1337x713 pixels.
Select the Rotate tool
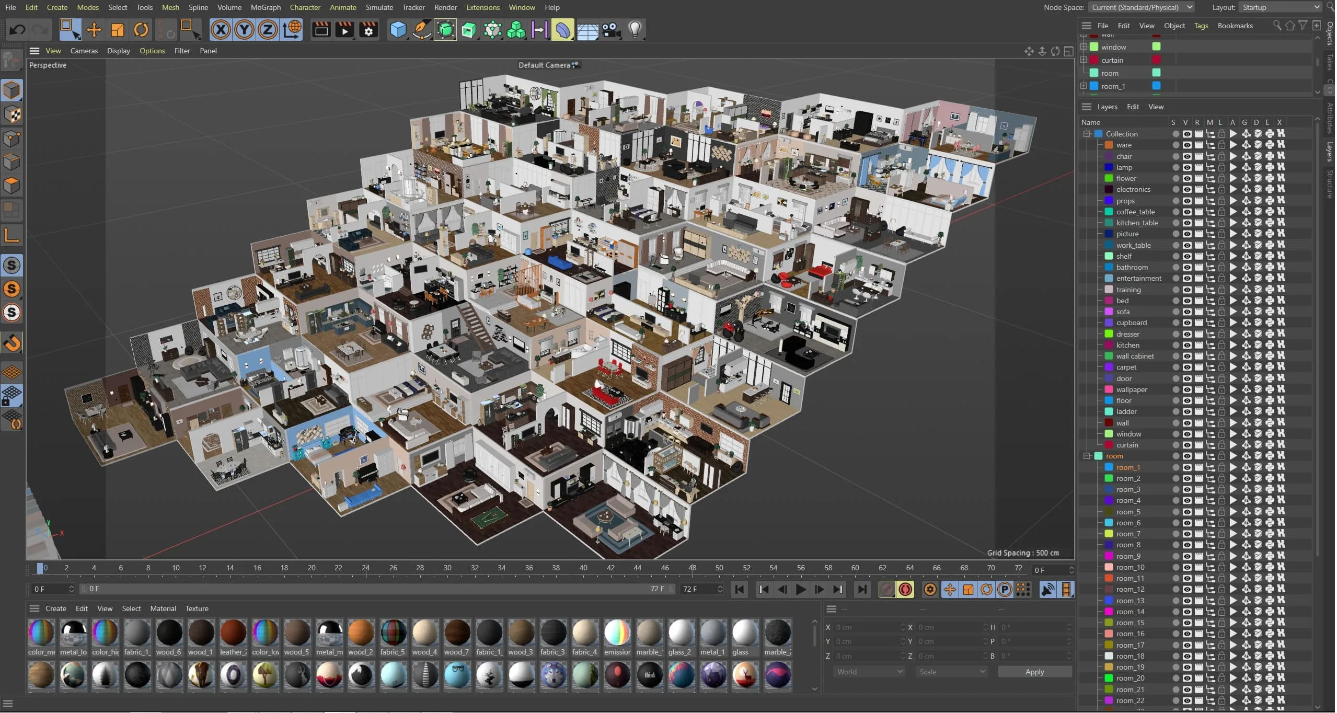click(x=141, y=30)
